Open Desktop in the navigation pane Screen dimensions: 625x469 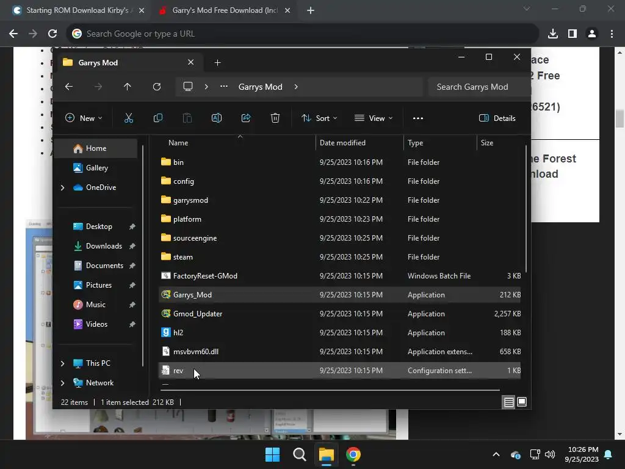[99, 227]
